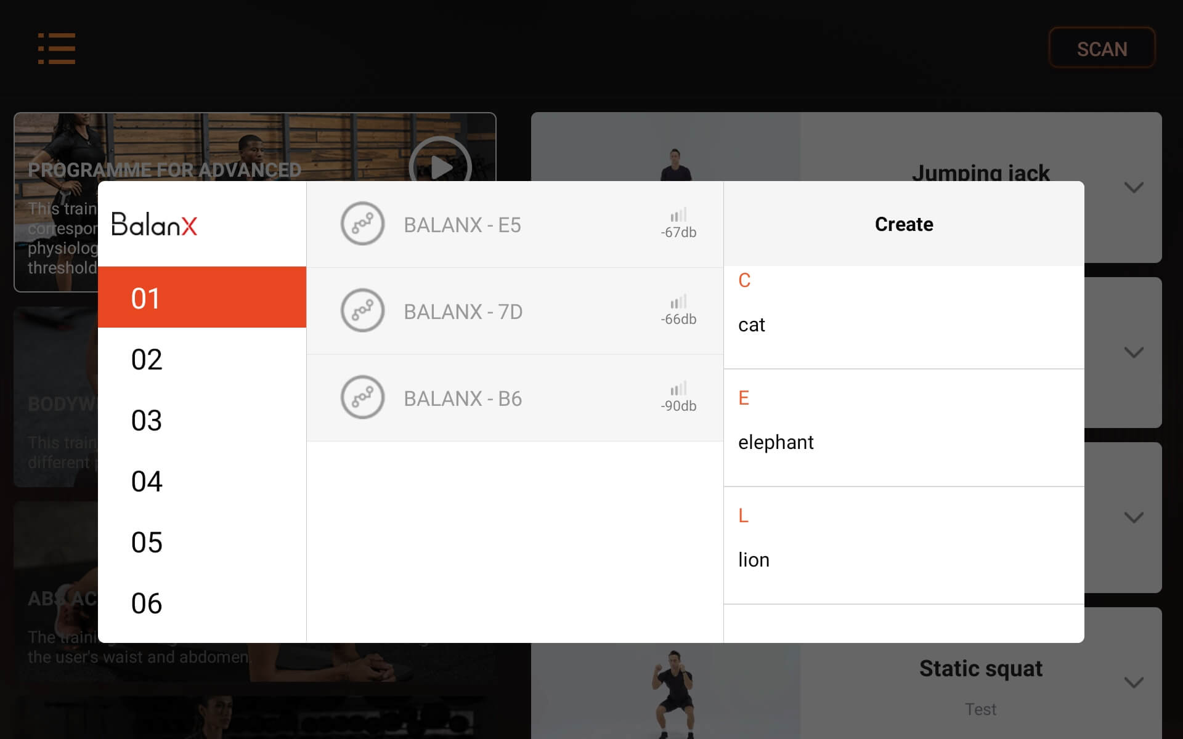Click the BALANX - 7D device icon
The width and height of the screenshot is (1183, 739).
(x=362, y=310)
